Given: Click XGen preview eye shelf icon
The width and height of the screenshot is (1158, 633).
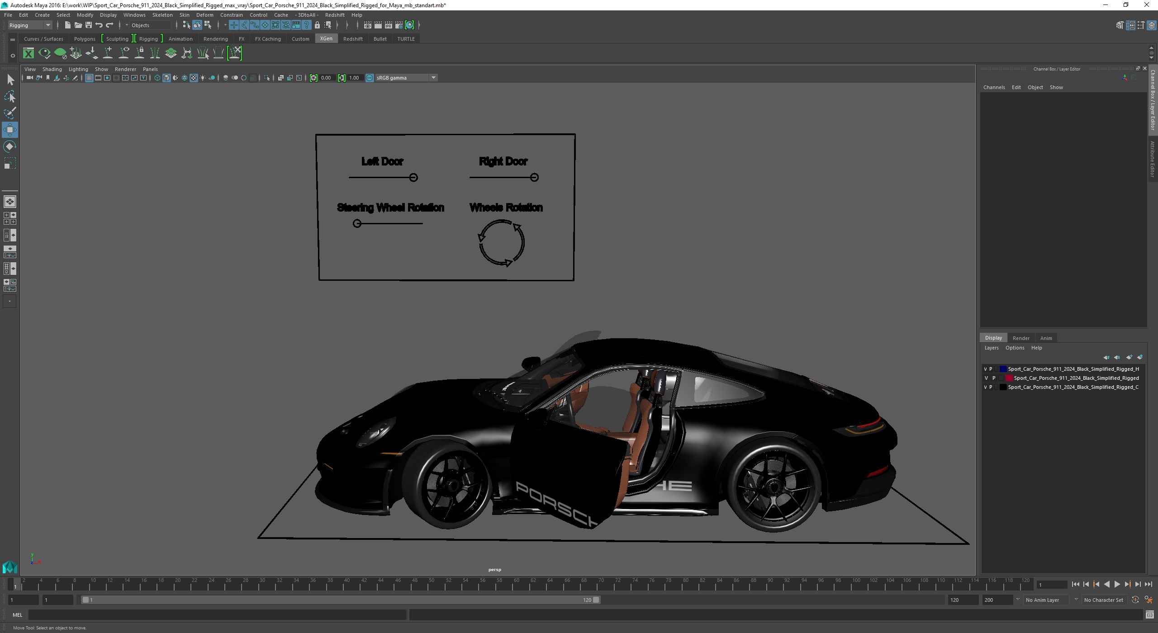Looking at the screenshot, I should click(44, 53).
